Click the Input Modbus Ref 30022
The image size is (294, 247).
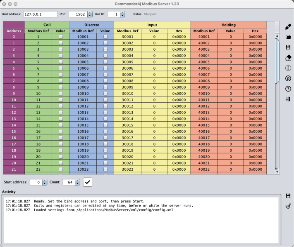[x=127, y=169]
